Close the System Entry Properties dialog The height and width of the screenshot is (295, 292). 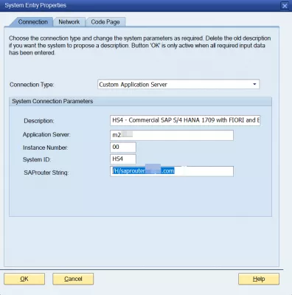tap(285, 6)
